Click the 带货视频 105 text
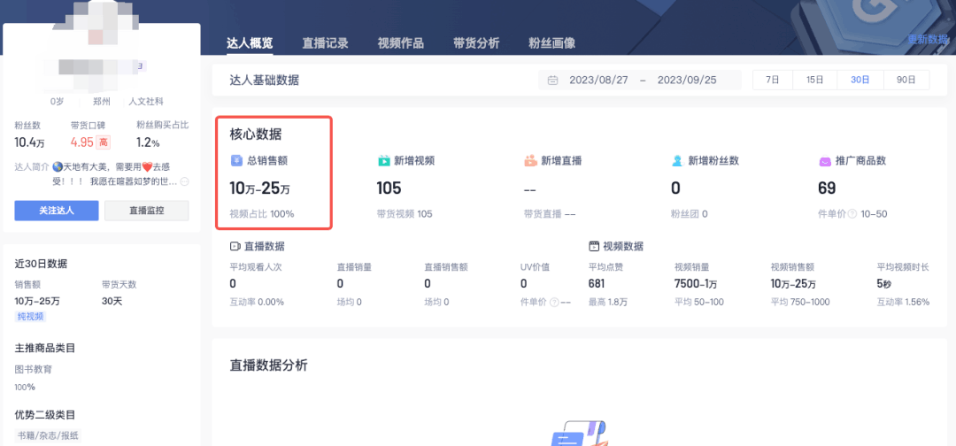The height and width of the screenshot is (446, 956). [x=405, y=214]
